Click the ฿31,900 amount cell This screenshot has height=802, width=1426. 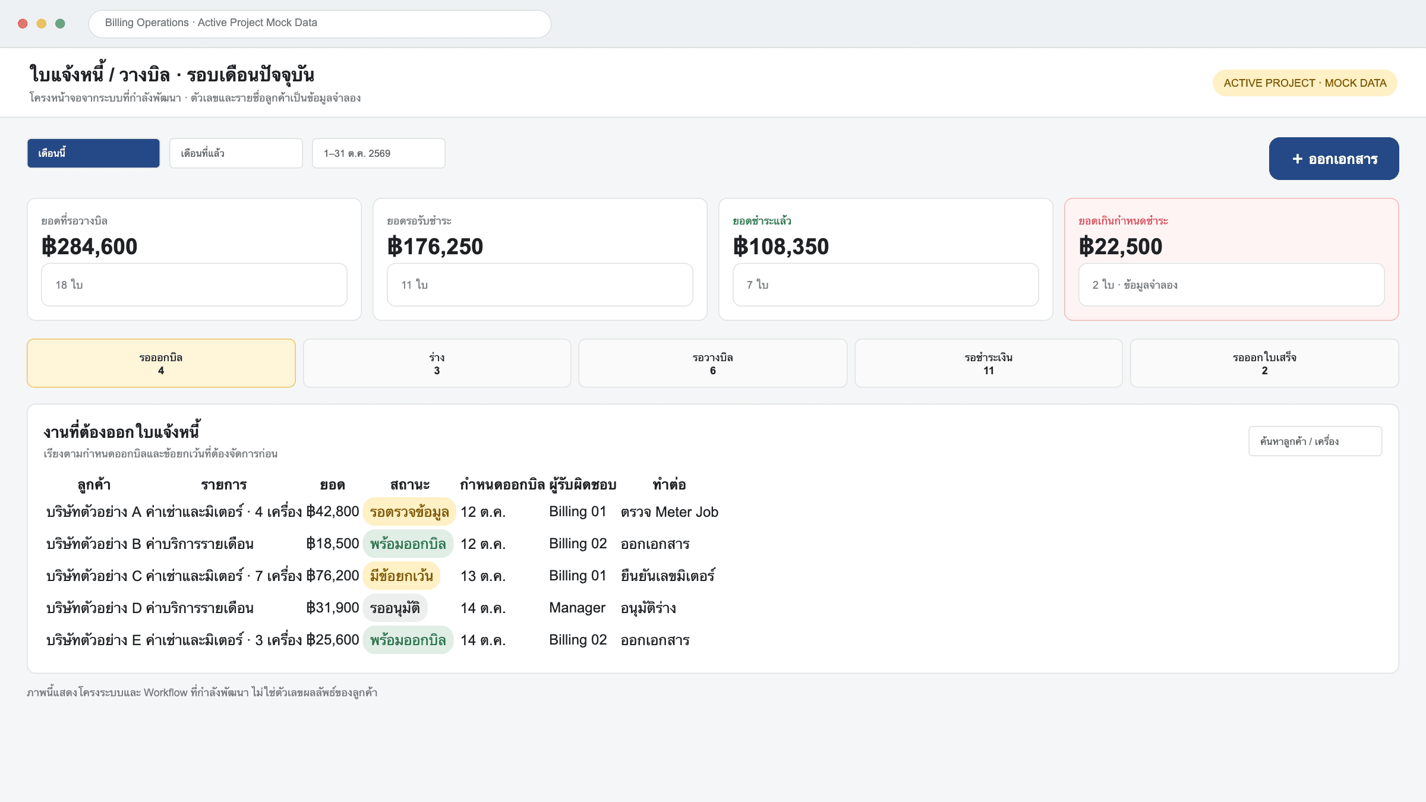click(333, 608)
